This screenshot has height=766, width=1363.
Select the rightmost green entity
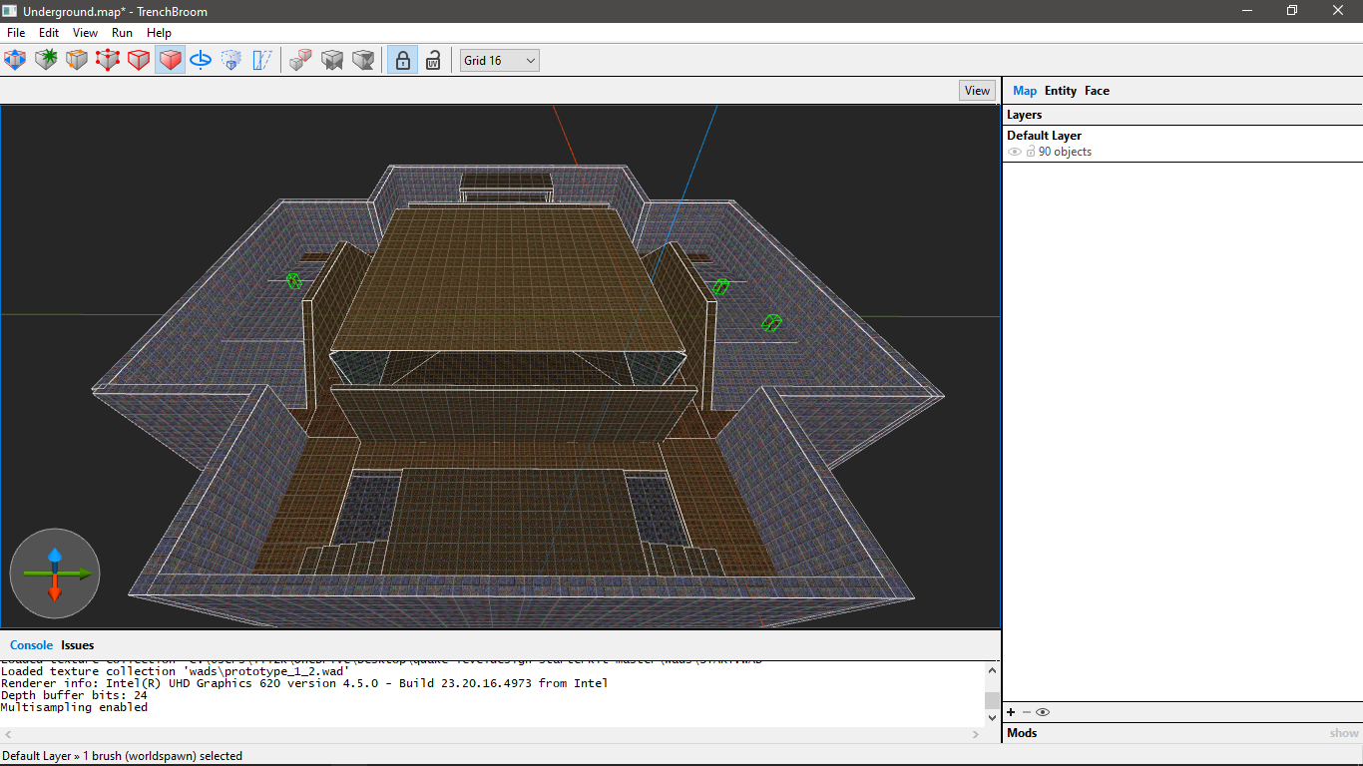click(x=771, y=322)
